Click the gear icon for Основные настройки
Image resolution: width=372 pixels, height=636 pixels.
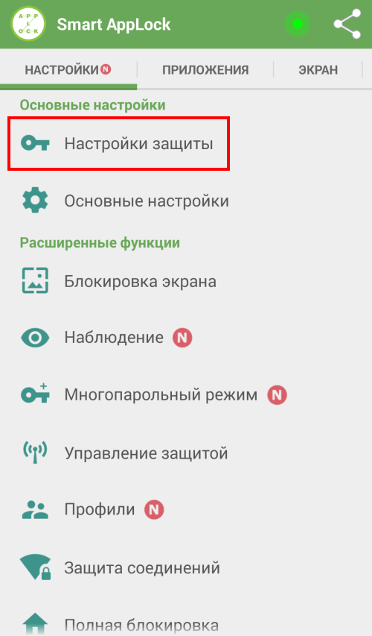click(x=35, y=201)
